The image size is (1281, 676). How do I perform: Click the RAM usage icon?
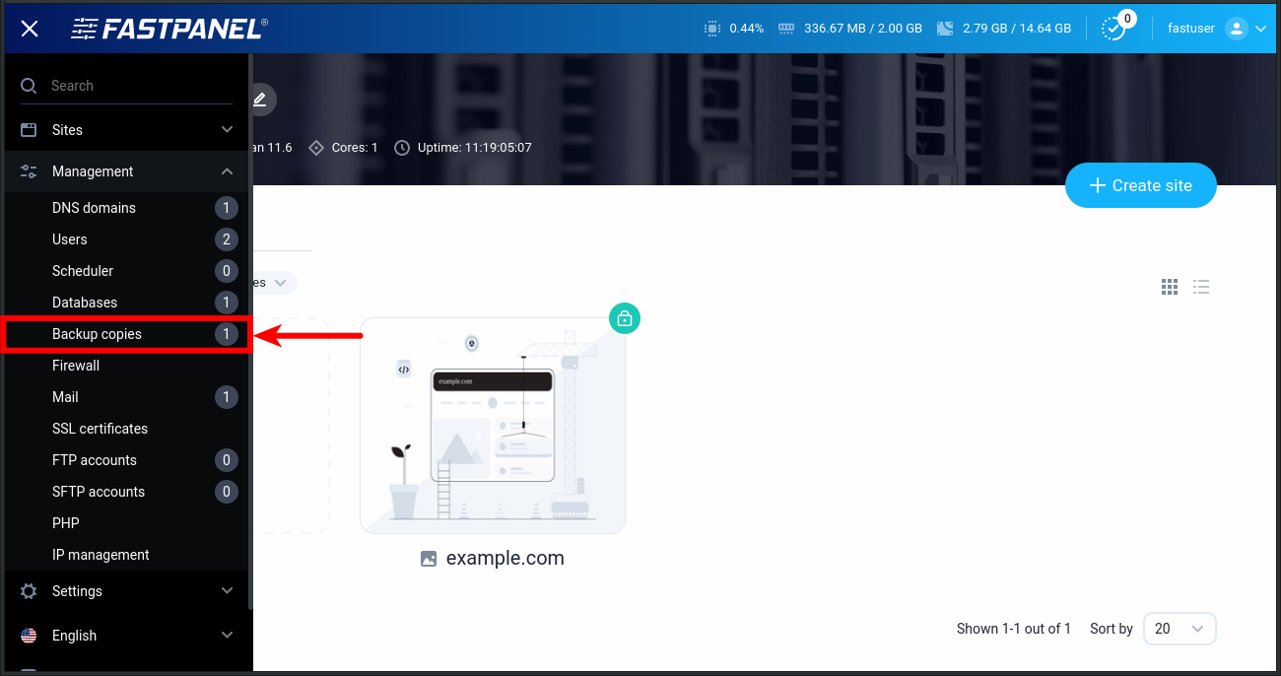point(786,29)
